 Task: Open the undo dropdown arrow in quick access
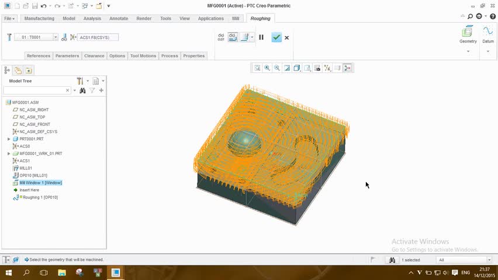50,6
